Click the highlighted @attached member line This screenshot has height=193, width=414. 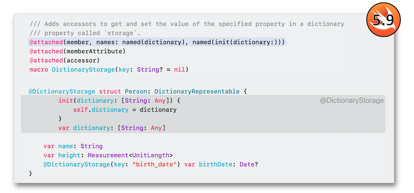pyautogui.click(x=157, y=42)
